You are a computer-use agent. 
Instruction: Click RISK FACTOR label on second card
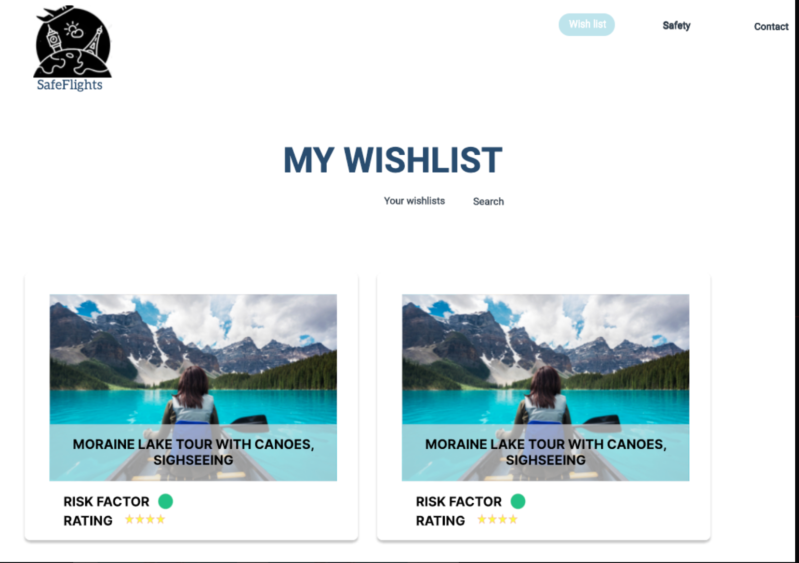tap(459, 502)
